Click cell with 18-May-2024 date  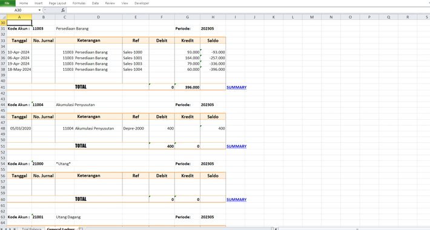(19, 70)
